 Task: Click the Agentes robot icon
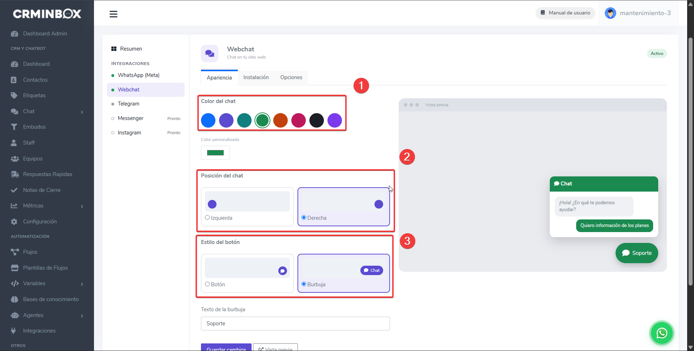coord(15,315)
